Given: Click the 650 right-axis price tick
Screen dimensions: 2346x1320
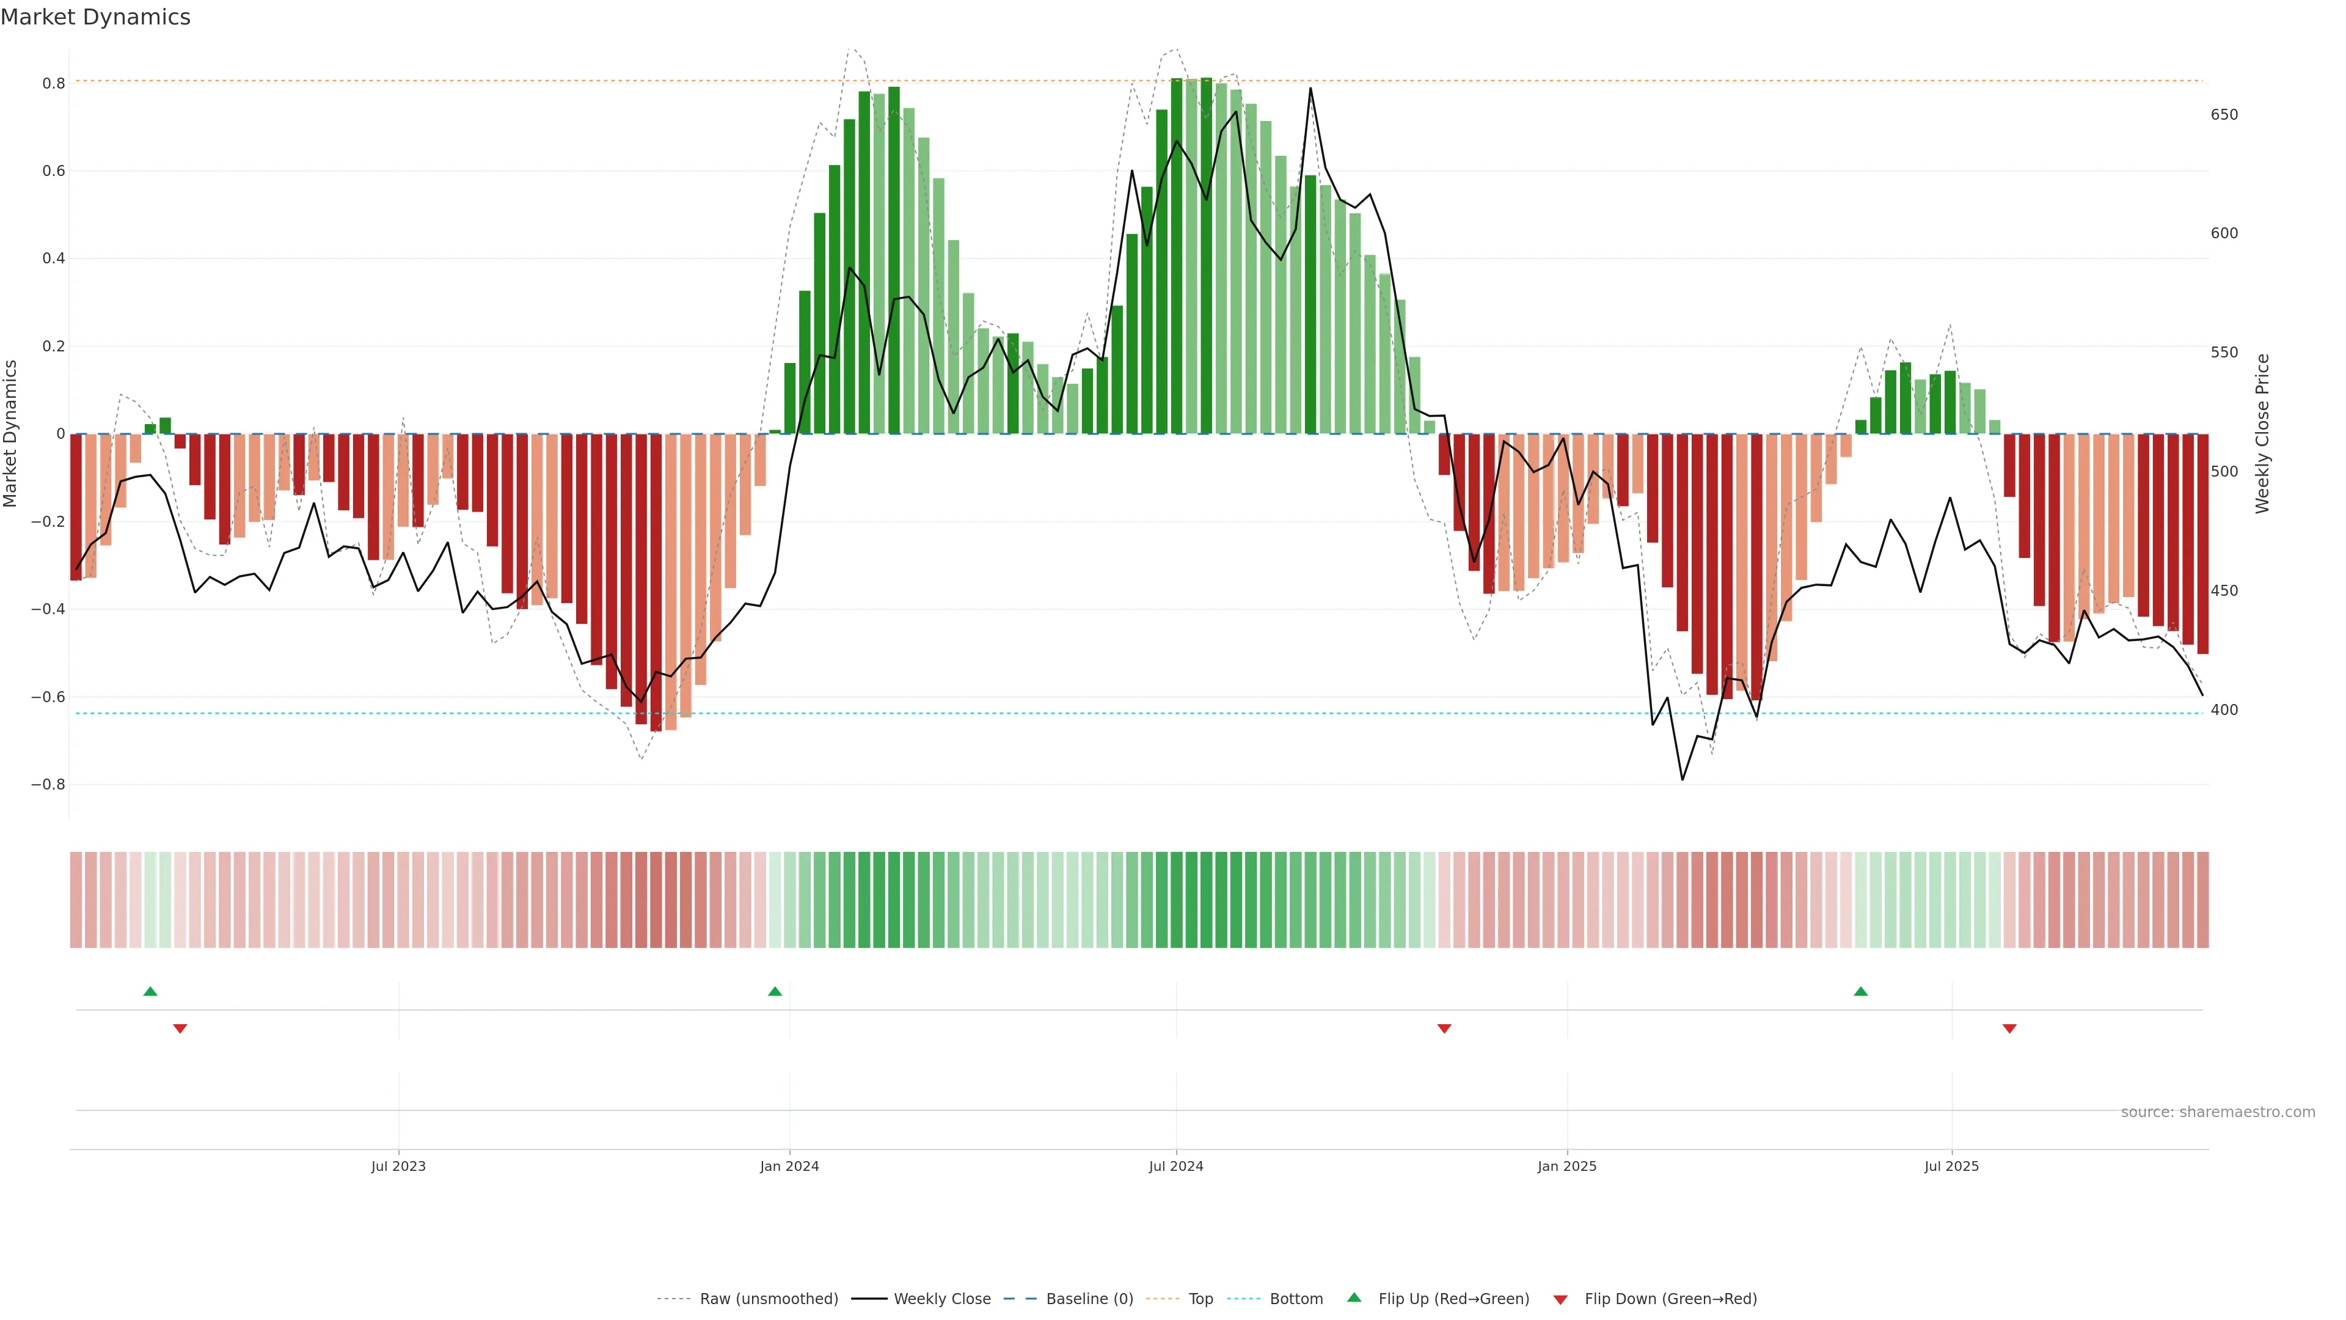Looking at the screenshot, I should pos(2224,115).
